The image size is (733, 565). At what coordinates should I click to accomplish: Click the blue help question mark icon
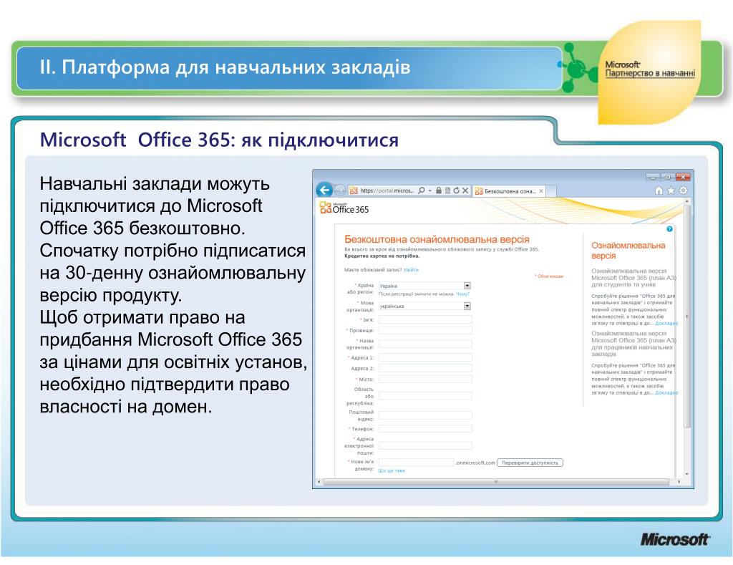coord(669,228)
